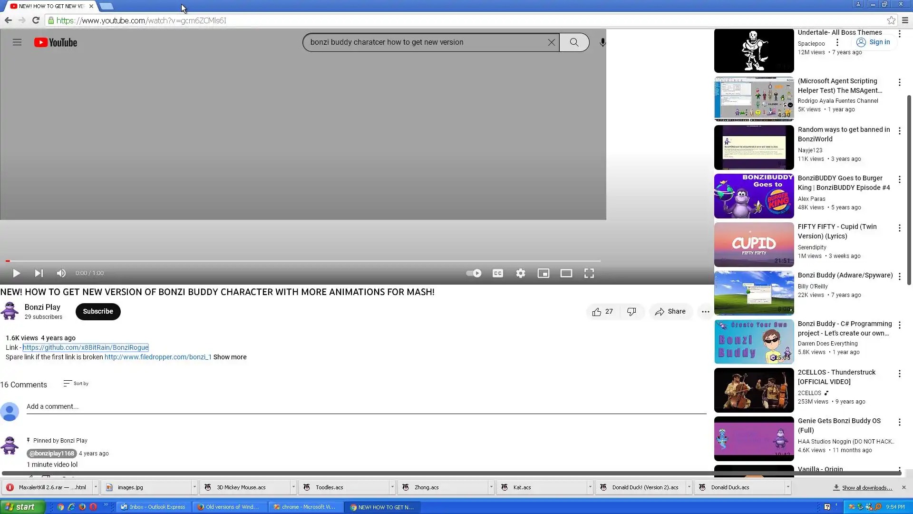Open YouTube hamburger guide menu
The width and height of the screenshot is (913, 514).
(x=17, y=42)
